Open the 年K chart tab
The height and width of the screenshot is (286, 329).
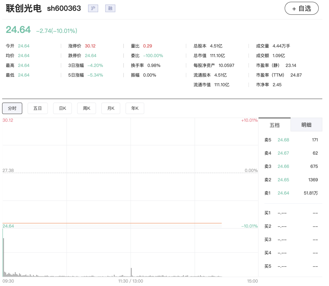135,108
